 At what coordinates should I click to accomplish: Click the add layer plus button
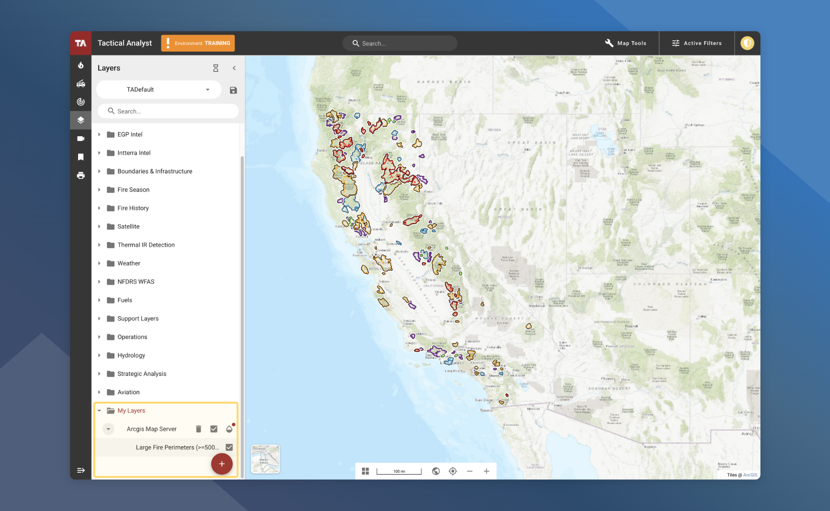tap(221, 464)
